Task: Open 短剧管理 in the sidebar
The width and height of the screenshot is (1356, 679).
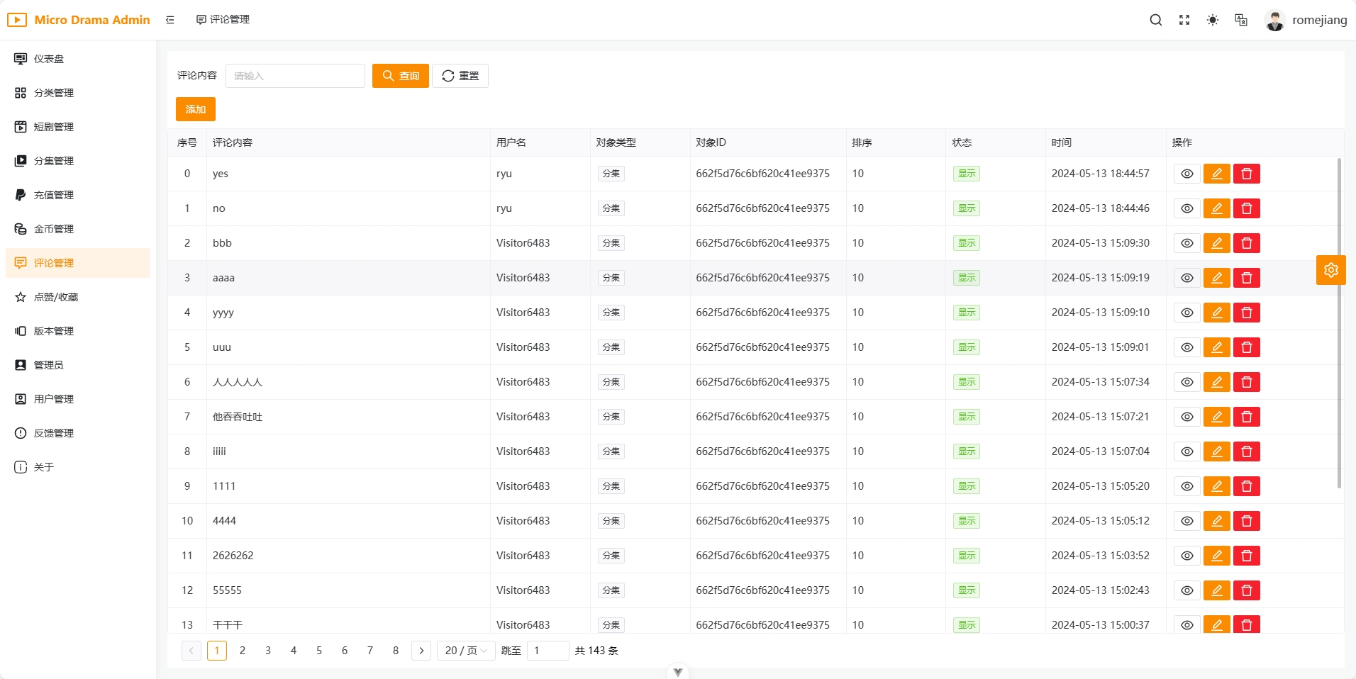Action: click(54, 127)
